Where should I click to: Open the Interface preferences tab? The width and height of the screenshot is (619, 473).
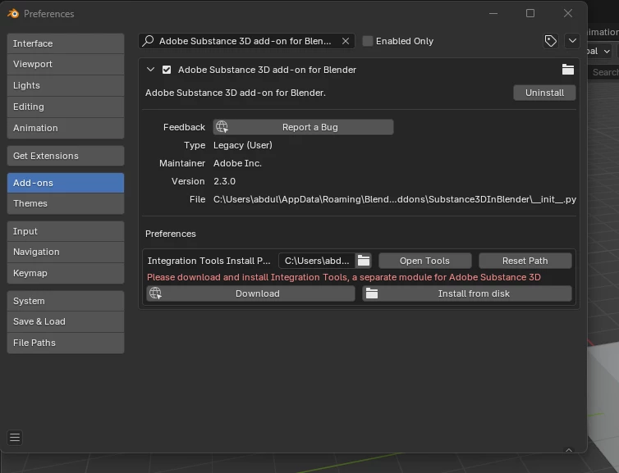point(66,43)
